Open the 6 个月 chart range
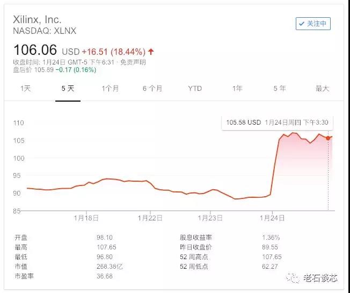The width and height of the screenshot is (350, 293). pyautogui.click(x=152, y=88)
